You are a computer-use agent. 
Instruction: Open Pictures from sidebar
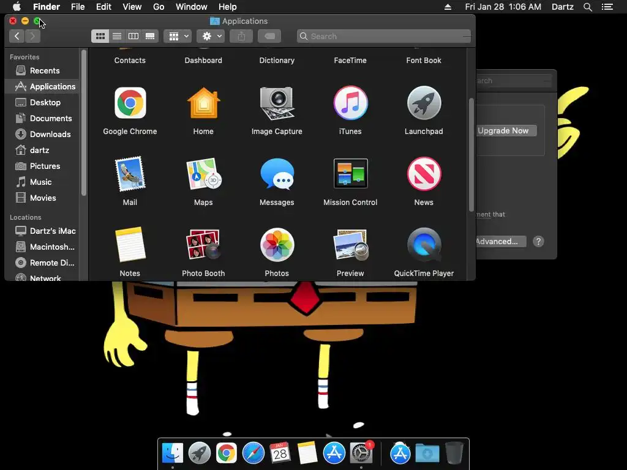[42, 166]
